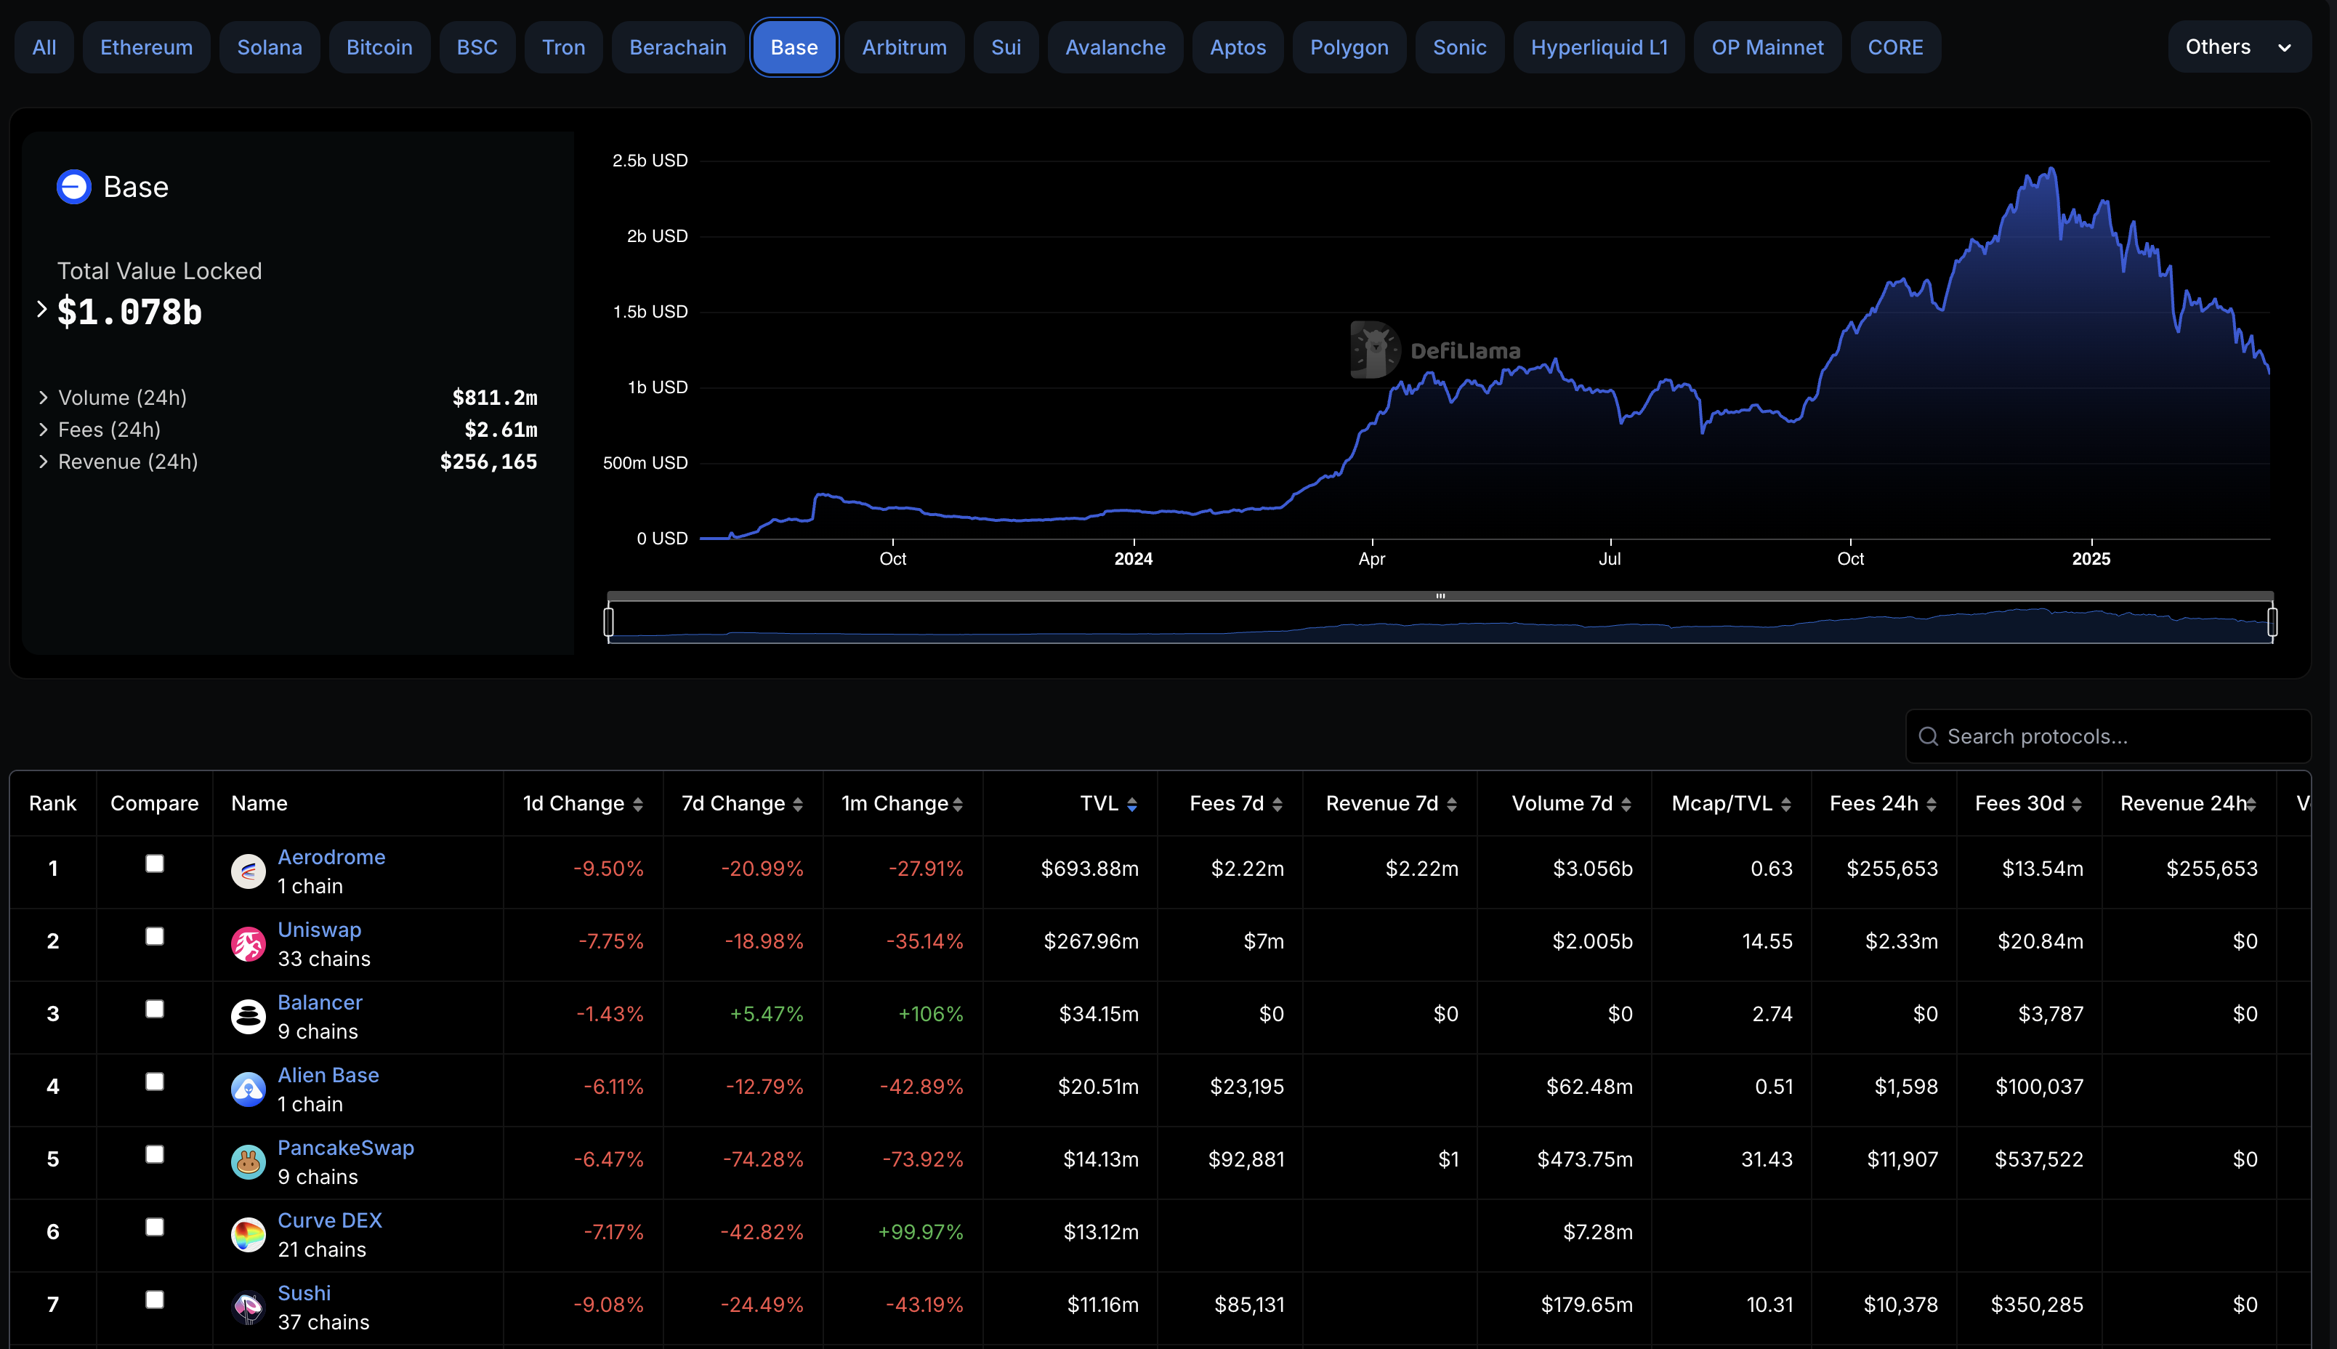The image size is (2337, 1349).
Task: Click the Aerodrome protocol logo
Action: [249, 872]
